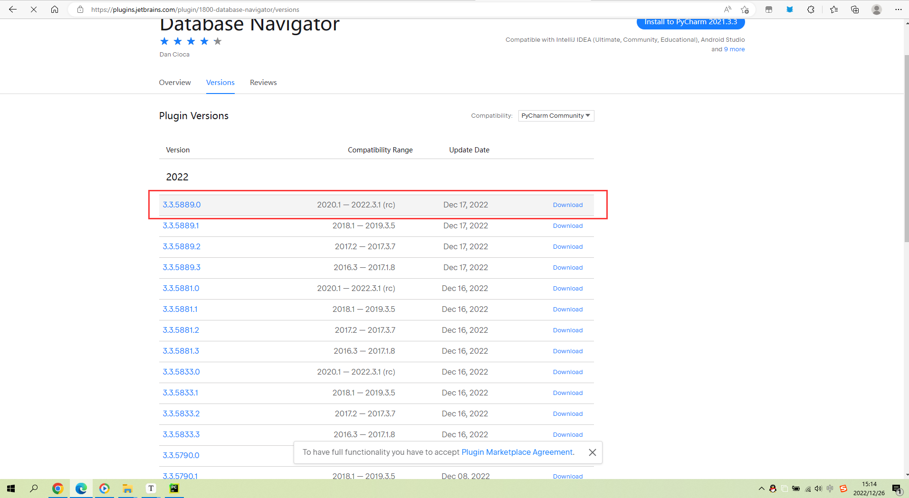Open File Explorer from the taskbar
The height and width of the screenshot is (498, 909).
pos(127,489)
